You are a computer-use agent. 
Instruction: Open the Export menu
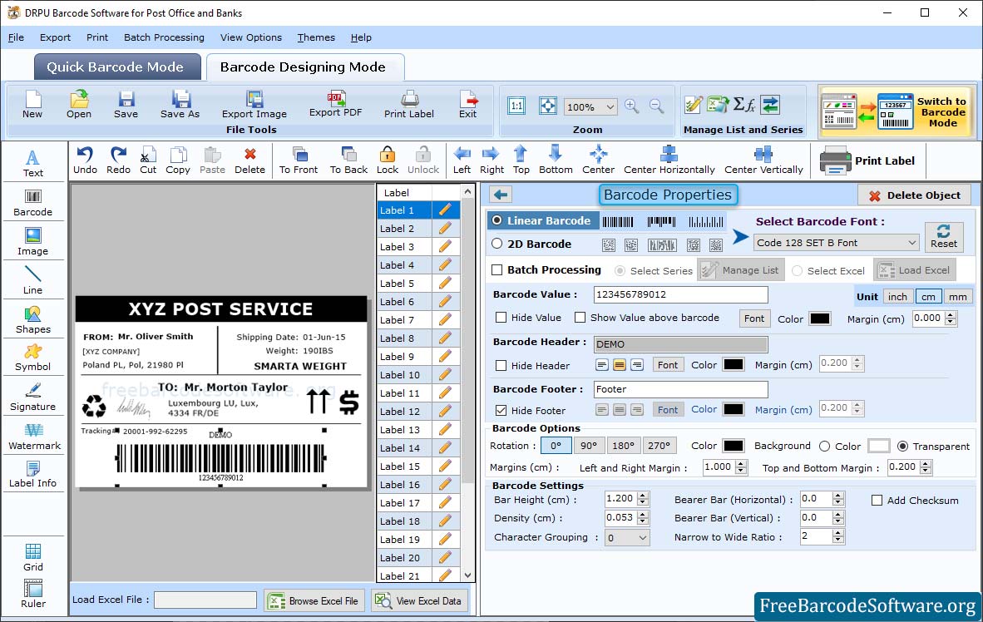click(x=55, y=37)
